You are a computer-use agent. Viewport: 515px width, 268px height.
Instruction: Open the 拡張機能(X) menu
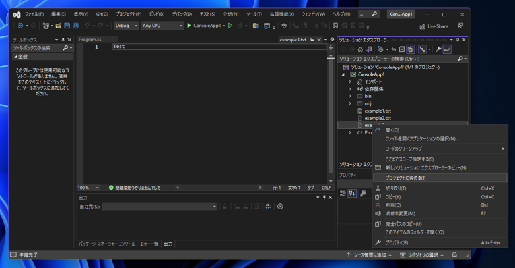282,14
